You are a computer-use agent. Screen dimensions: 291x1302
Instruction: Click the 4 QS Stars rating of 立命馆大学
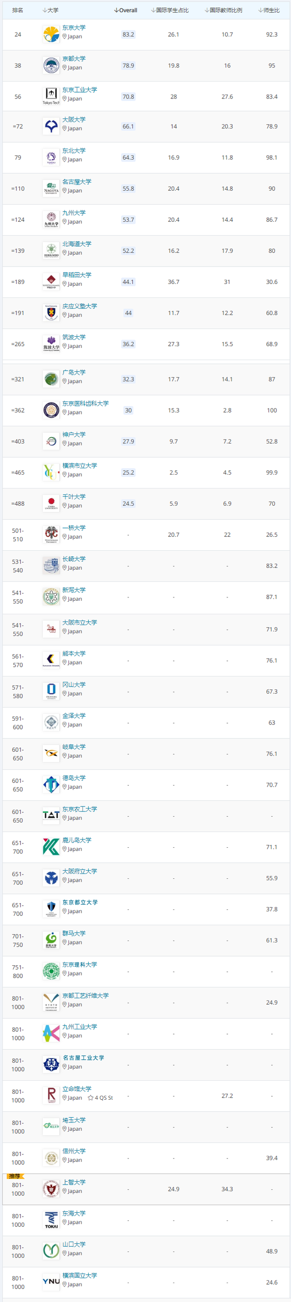click(x=100, y=1098)
